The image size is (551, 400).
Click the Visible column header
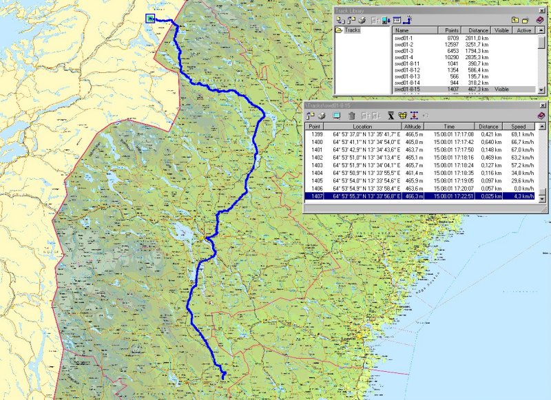501,31
